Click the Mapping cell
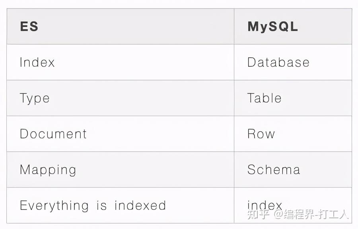358x229 pixels. (x=48, y=170)
